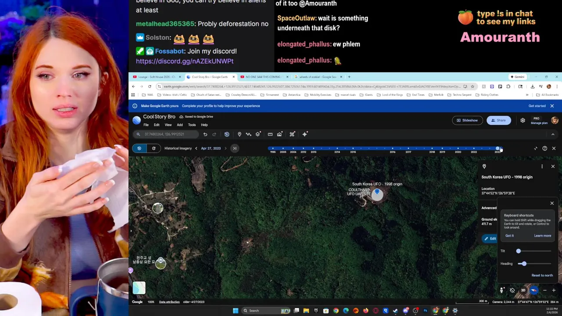This screenshot has width=562, height=316.
Task: Click the Share button
Action: click(498, 120)
